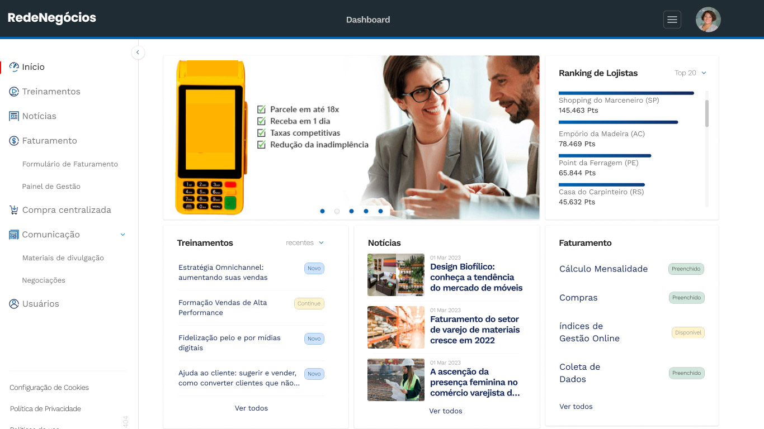This screenshot has height=429, width=764.
Task: Open Estratégia Omnichannel training
Action: point(223,273)
